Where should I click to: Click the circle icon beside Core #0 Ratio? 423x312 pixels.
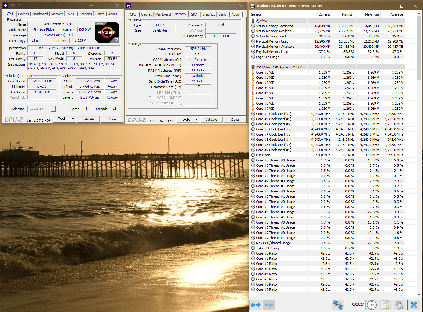(253, 253)
